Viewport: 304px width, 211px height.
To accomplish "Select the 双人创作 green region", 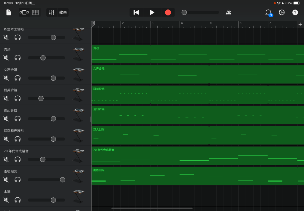I will 198,135.
